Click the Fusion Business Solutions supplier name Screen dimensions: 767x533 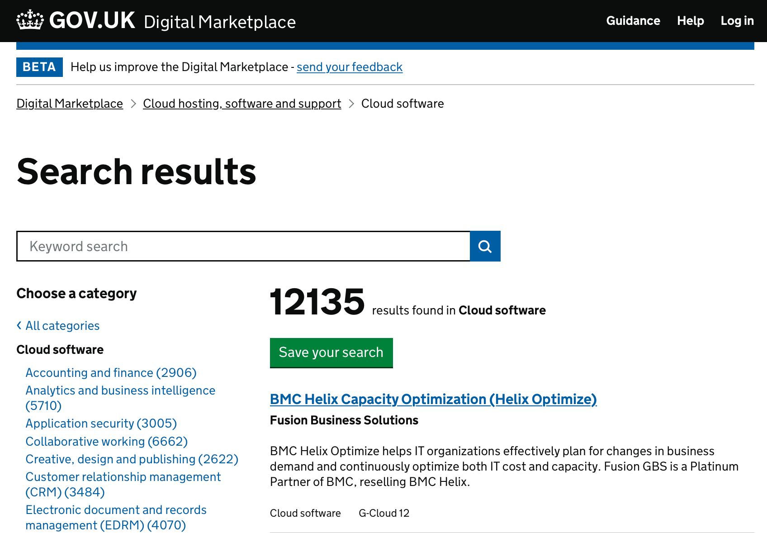344,420
